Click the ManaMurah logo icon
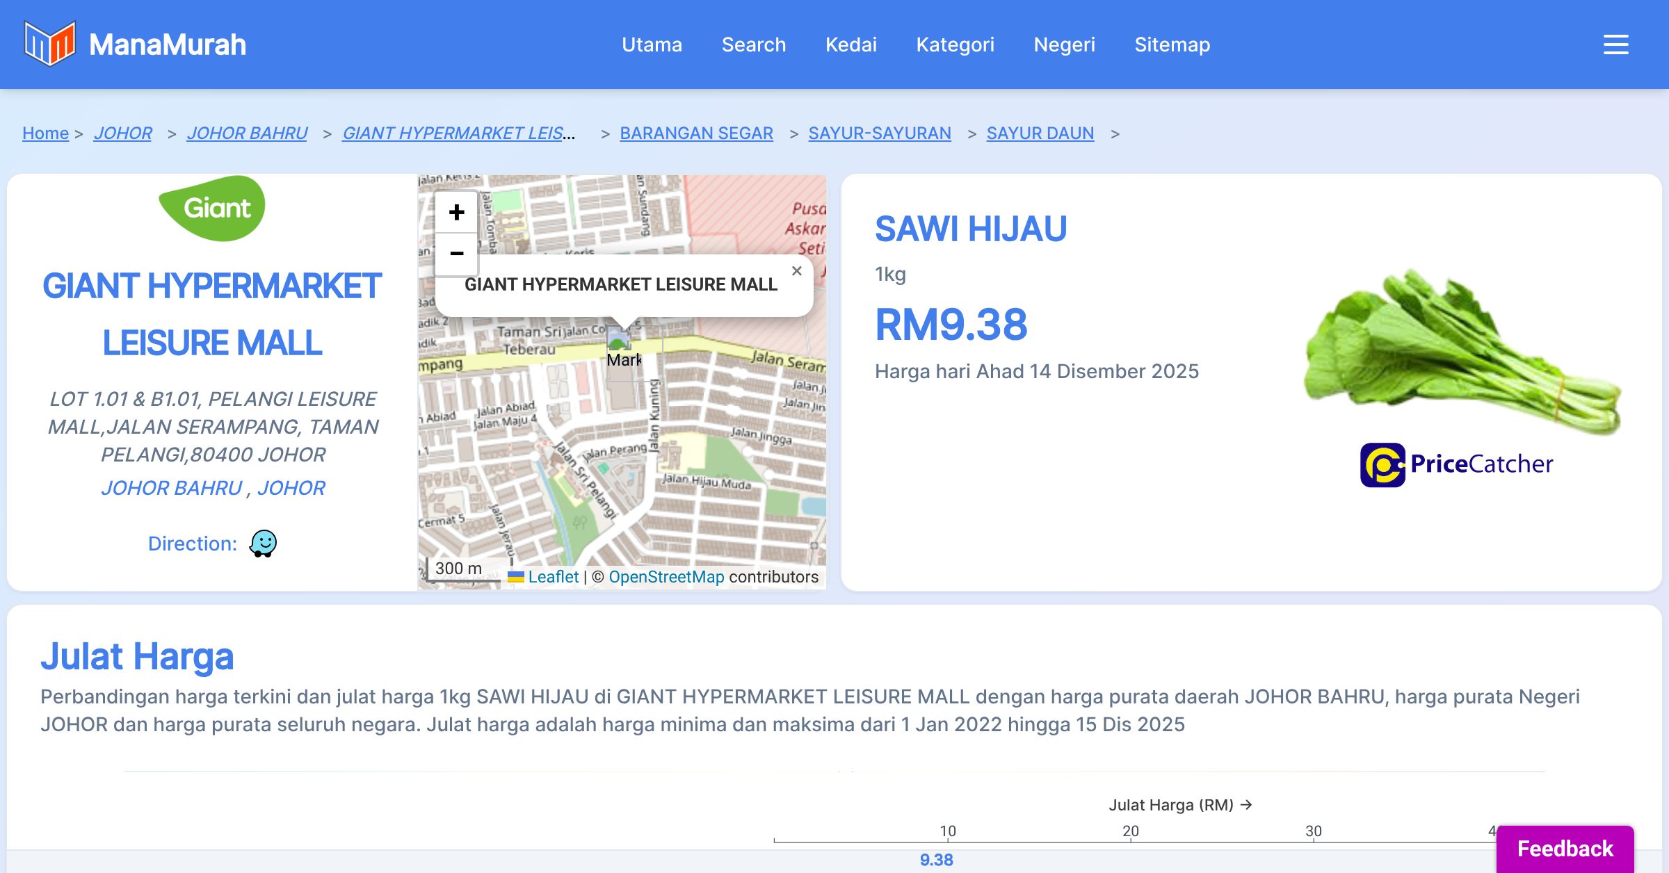The height and width of the screenshot is (873, 1669). tap(49, 44)
